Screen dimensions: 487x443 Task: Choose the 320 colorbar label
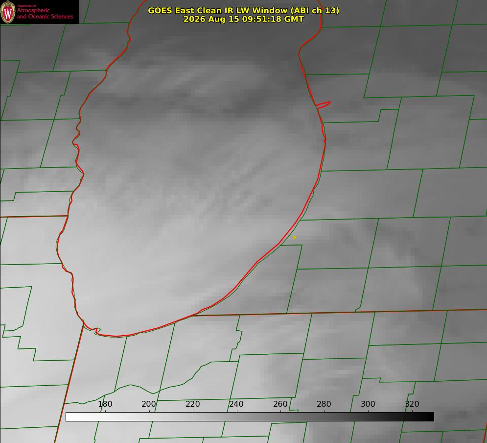click(412, 404)
